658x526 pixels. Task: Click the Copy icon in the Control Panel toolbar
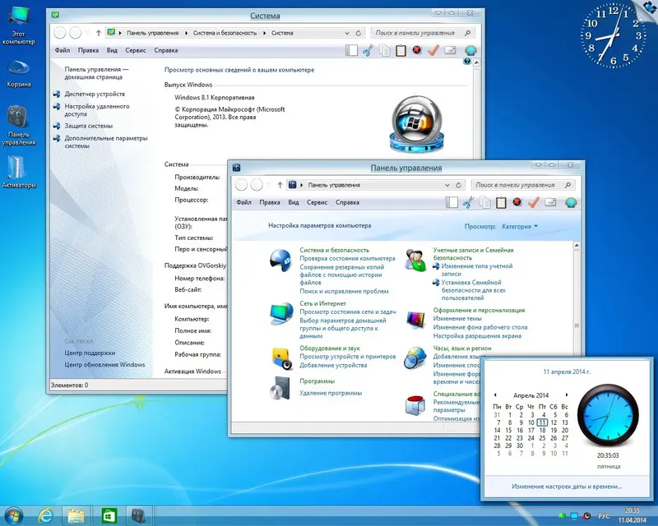tap(485, 203)
